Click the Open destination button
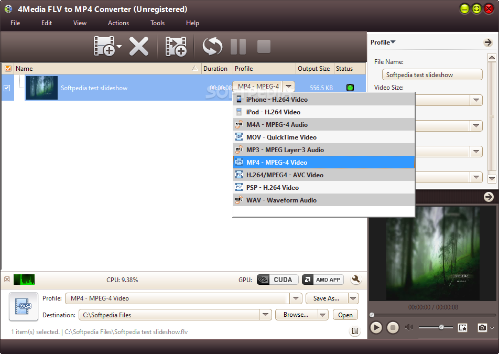This screenshot has width=499, height=354. click(x=345, y=315)
